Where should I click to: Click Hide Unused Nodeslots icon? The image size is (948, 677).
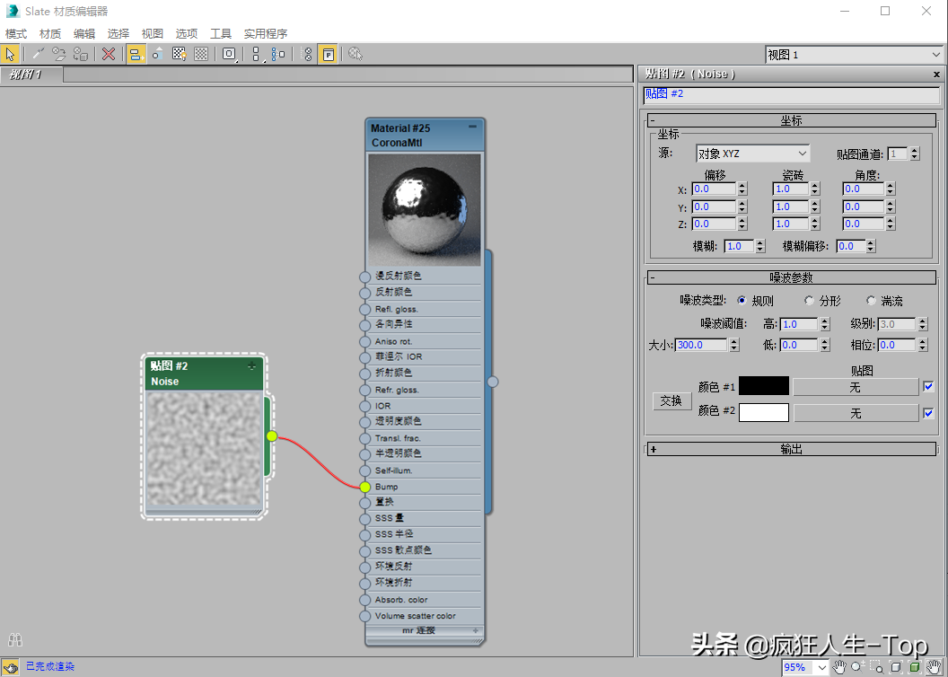[157, 54]
